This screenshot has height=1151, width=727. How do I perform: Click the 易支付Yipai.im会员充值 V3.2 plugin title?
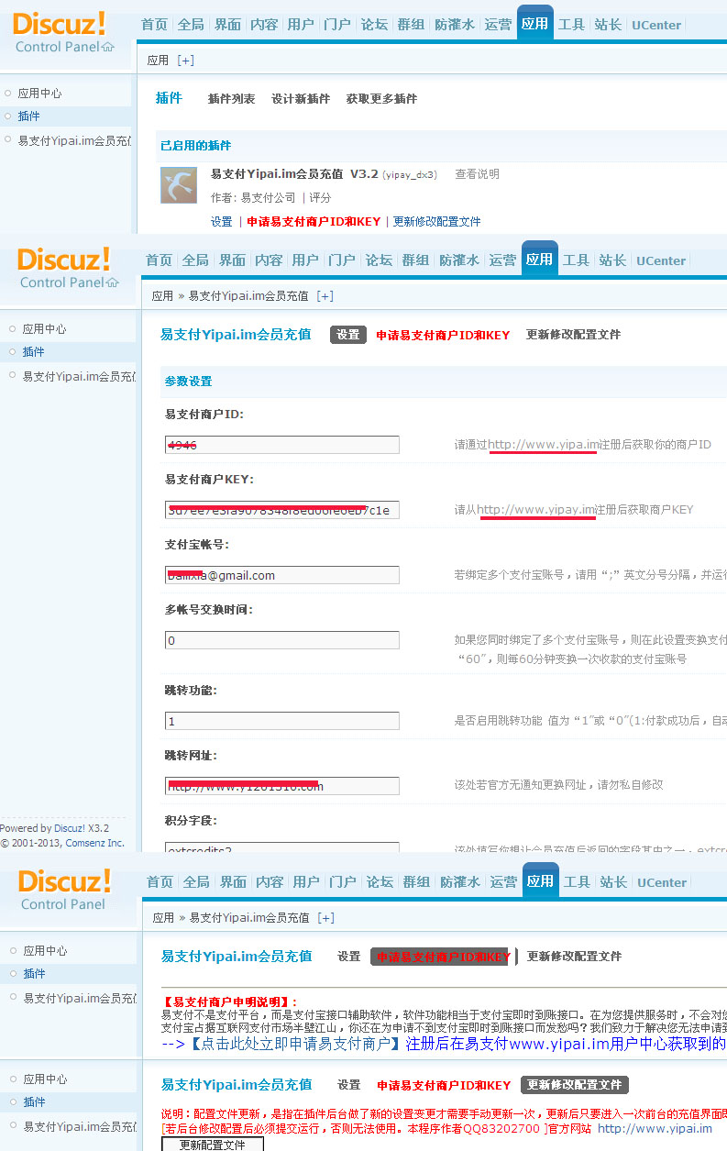pos(294,174)
